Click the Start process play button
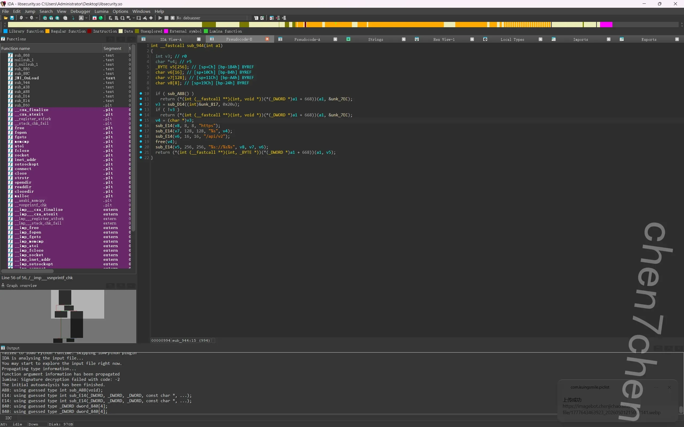 (160, 18)
